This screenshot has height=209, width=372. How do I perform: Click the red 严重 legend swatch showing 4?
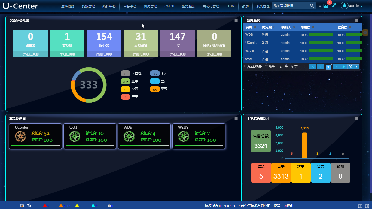click(126, 97)
